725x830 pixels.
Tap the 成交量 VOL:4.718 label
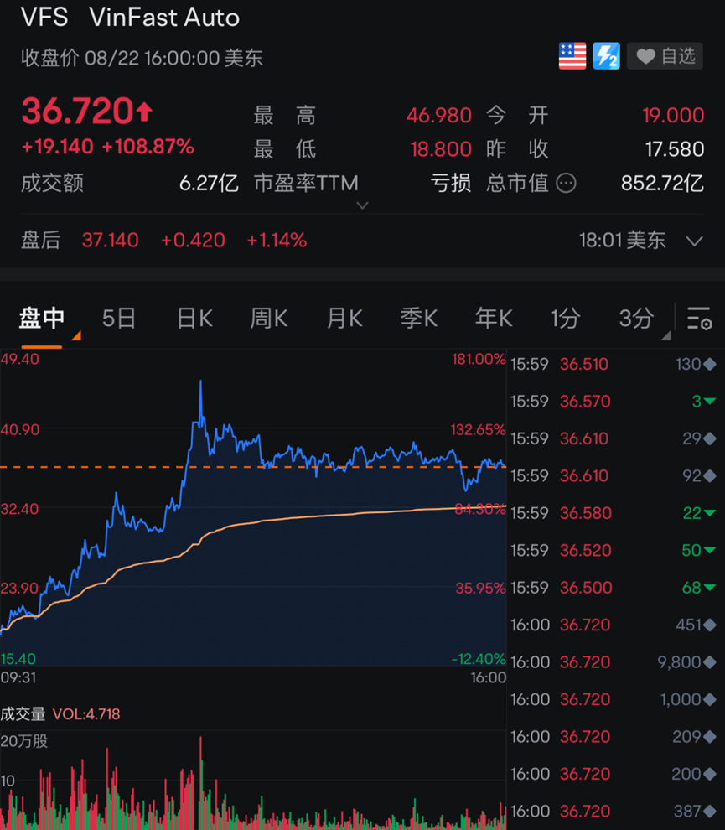[60, 714]
